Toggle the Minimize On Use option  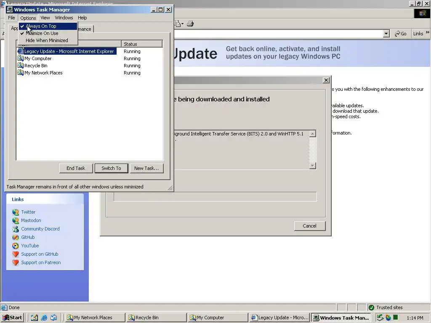click(x=48, y=33)
